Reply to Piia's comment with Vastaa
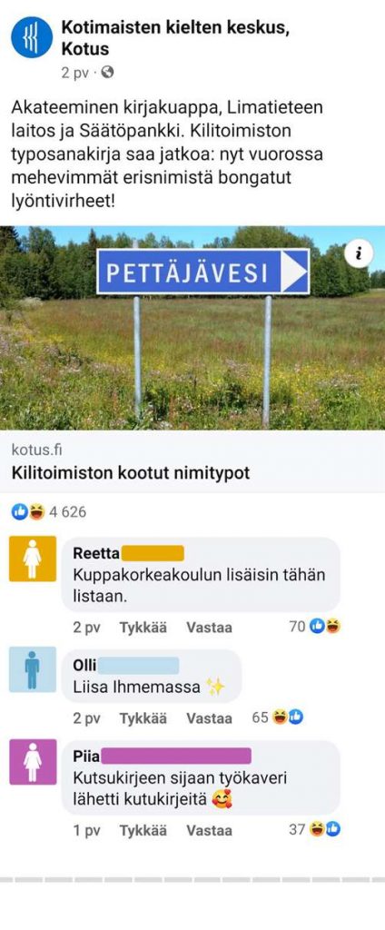Image resolution: width=385 pixels, height=930 pixels. pyautogui.click(x=209, y=830)
